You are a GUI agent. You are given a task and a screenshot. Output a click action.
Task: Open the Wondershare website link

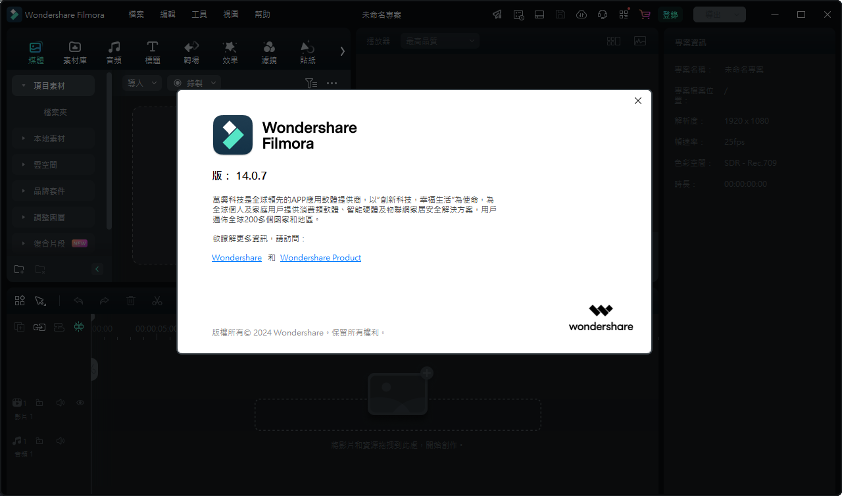(x=237, y=258)
